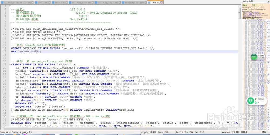Click line number 19 in the margin

click(x=5, y=65)
